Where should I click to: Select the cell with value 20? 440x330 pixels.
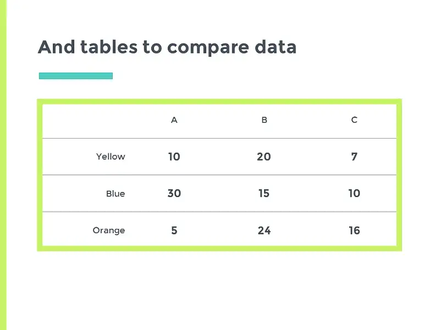pyautogui.click(x=264, y=157)
